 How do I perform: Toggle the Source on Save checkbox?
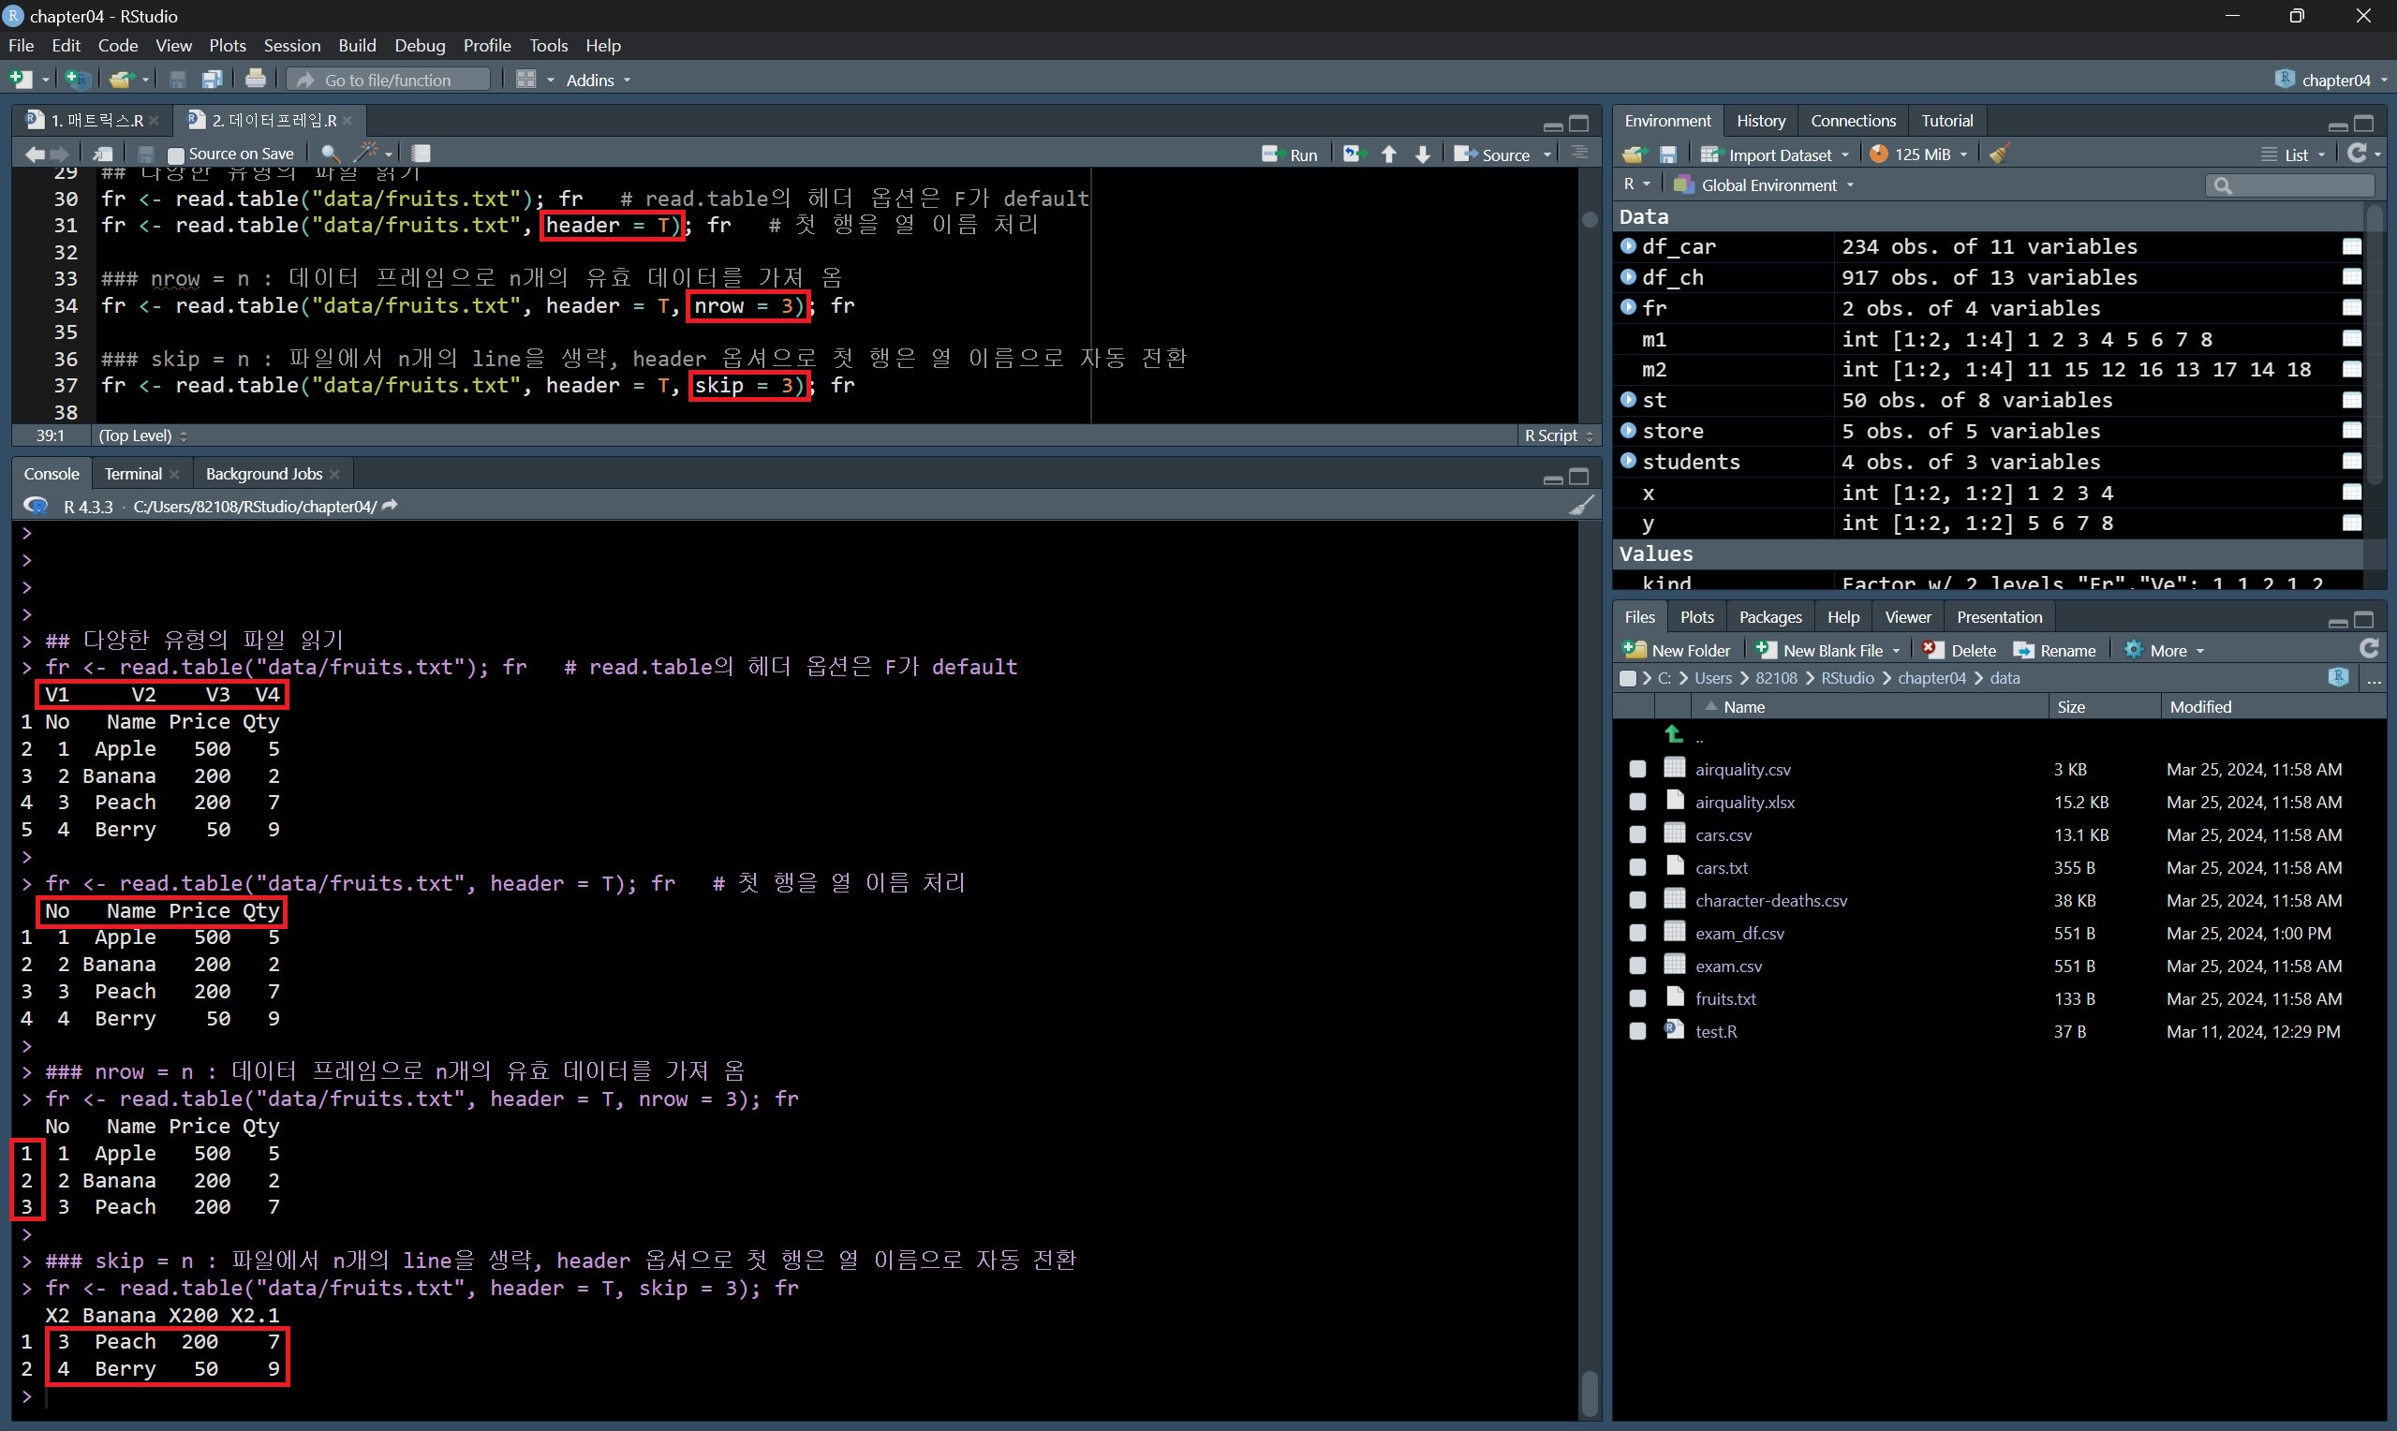point(175,155)
